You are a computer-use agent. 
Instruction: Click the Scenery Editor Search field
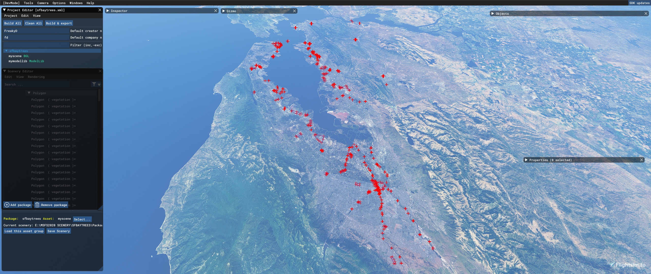click(36, 84)
